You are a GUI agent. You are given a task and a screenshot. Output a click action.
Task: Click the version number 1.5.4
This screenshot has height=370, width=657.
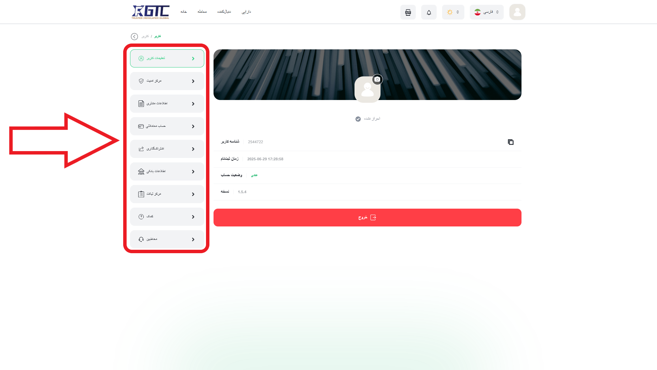[242, 192]
